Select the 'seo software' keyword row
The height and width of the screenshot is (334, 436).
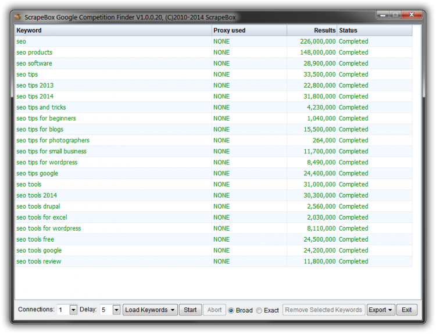point(213,63)
